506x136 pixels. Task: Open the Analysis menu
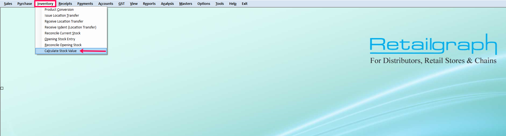(167, 4)
